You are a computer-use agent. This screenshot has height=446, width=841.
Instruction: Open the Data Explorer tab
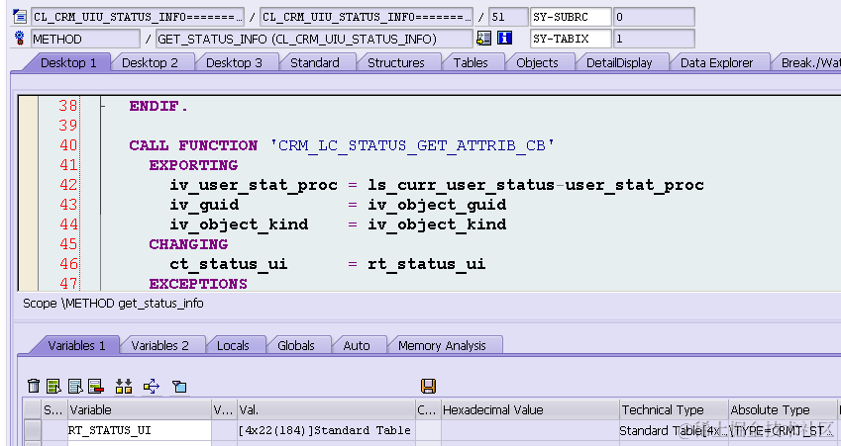(716, 62)
